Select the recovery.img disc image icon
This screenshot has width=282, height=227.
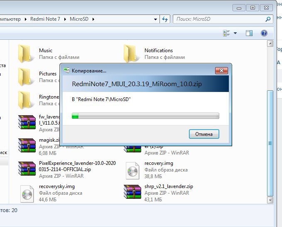[x=132, y=171]
